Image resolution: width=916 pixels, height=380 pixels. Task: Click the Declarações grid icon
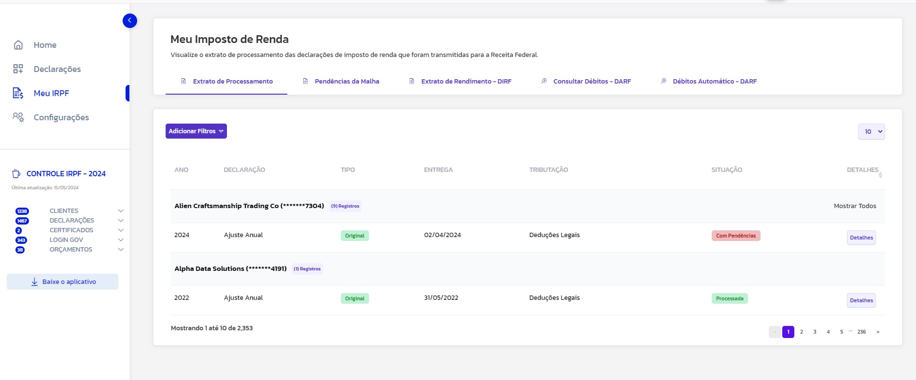(x=18, y=69)
